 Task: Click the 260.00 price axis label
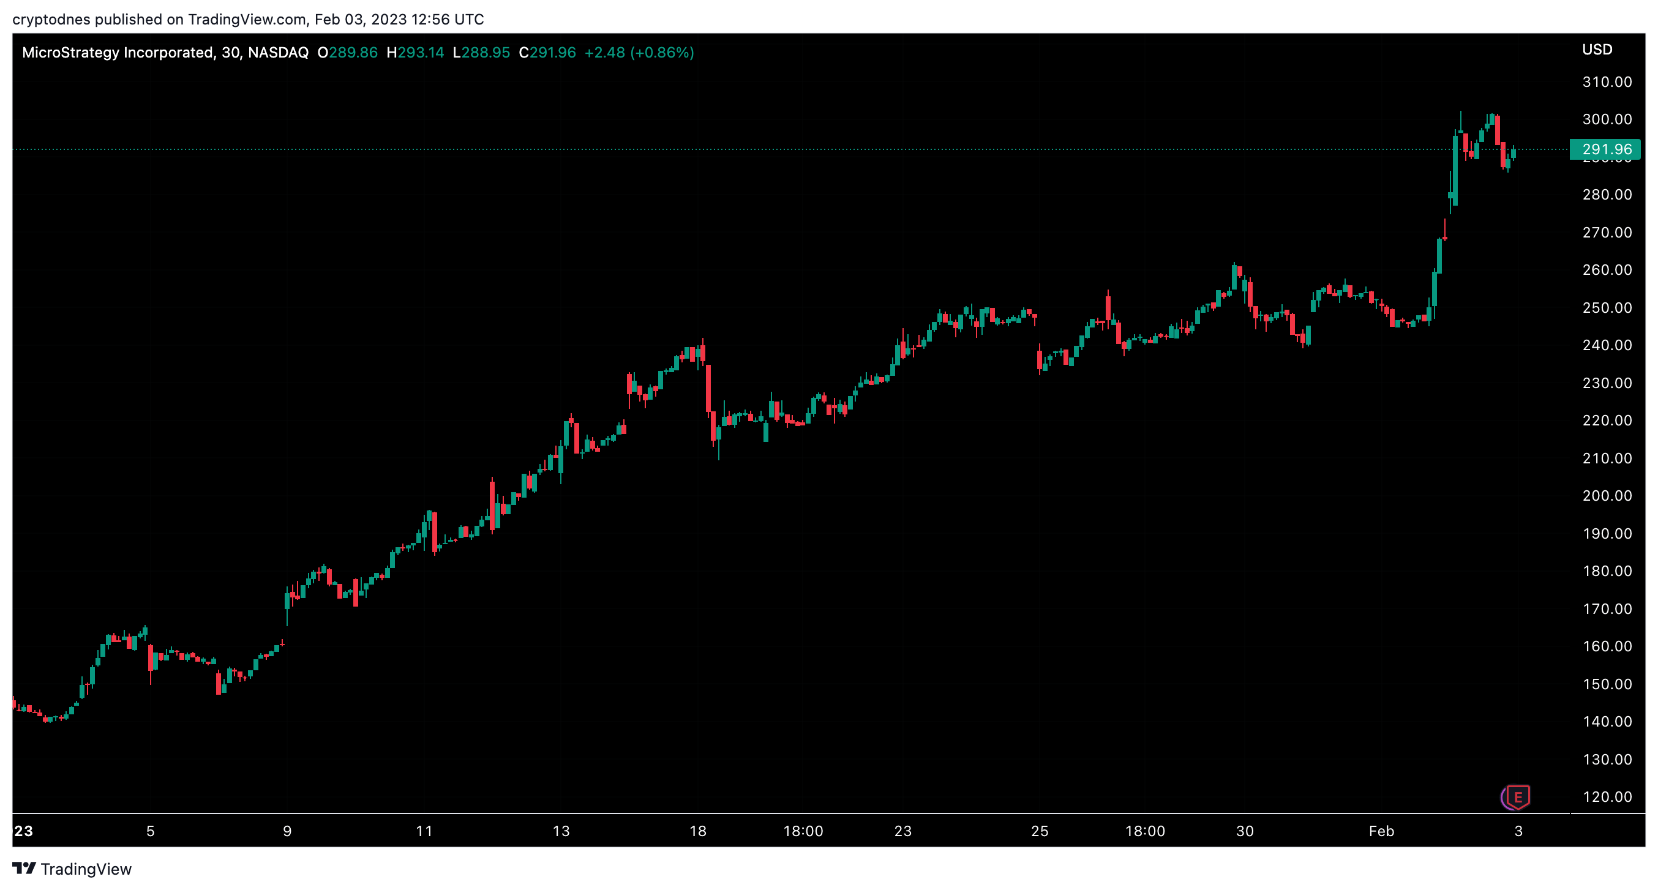pyautogui.click(x=1607, y=270)
